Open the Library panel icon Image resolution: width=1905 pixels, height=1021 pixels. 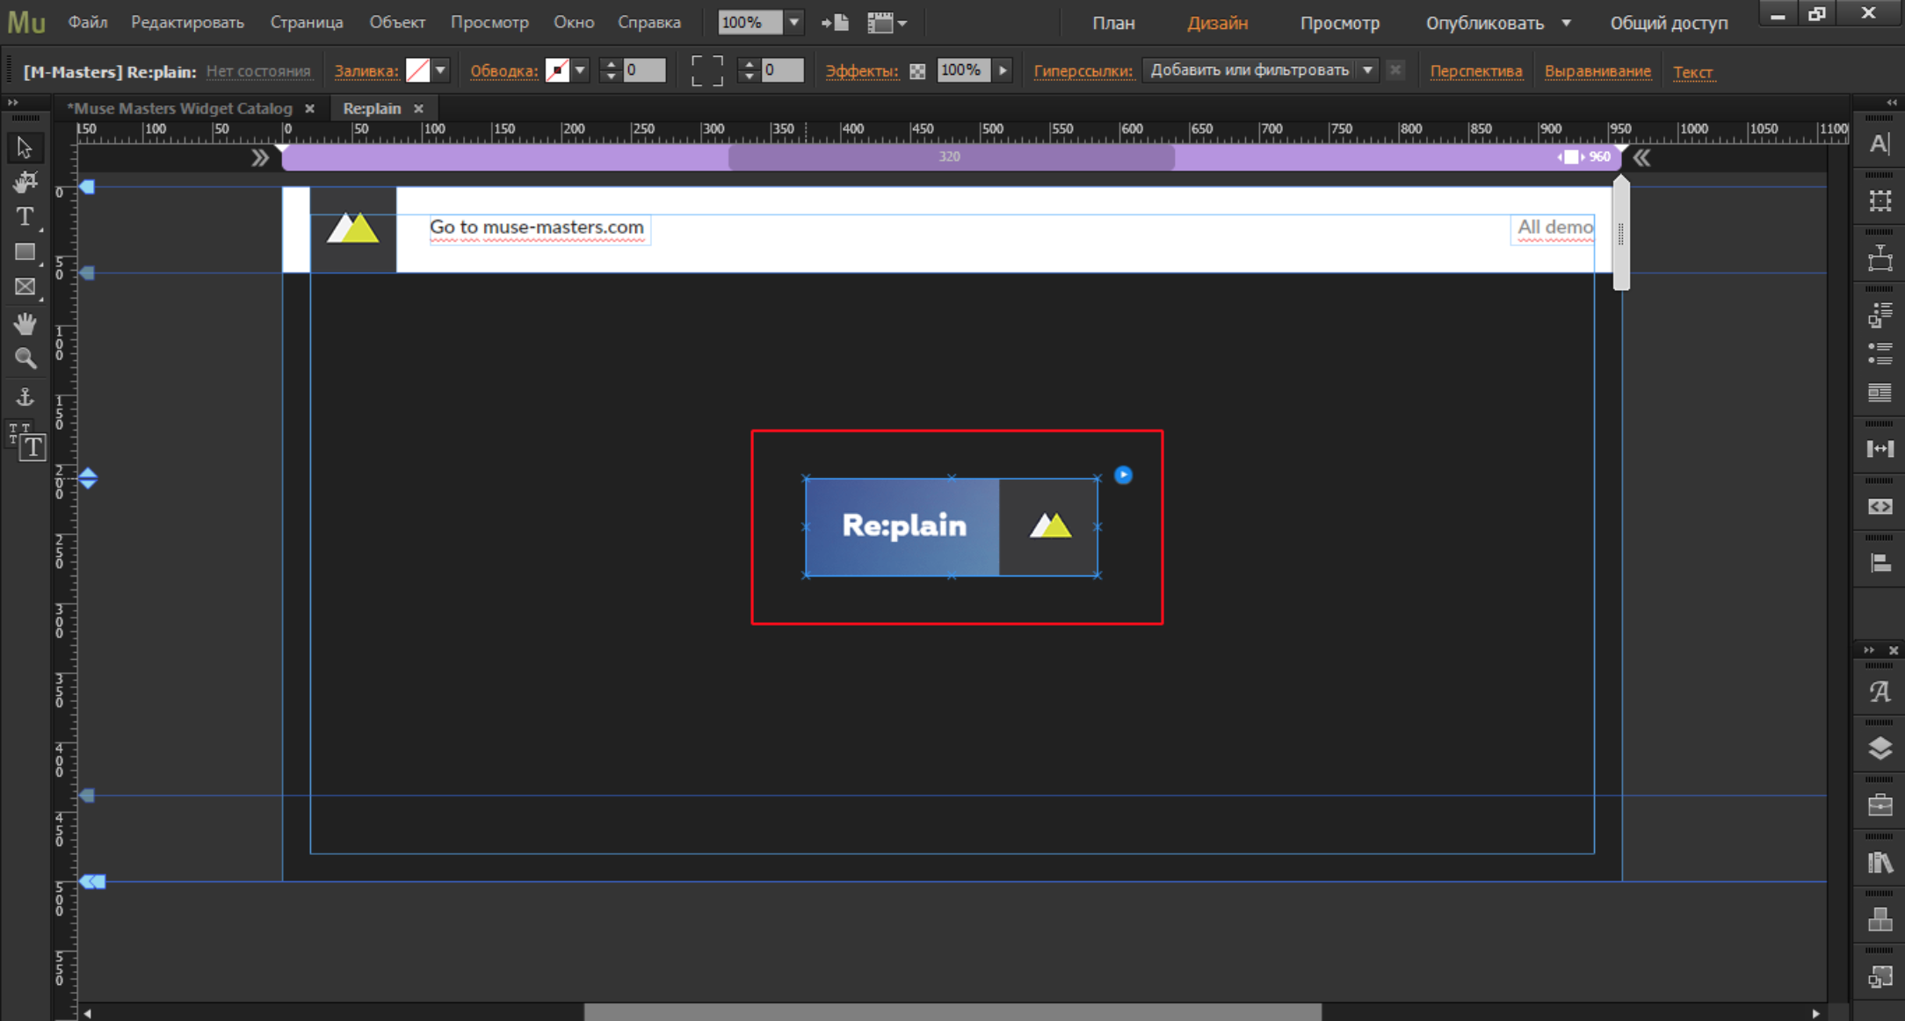(1880, 863)
